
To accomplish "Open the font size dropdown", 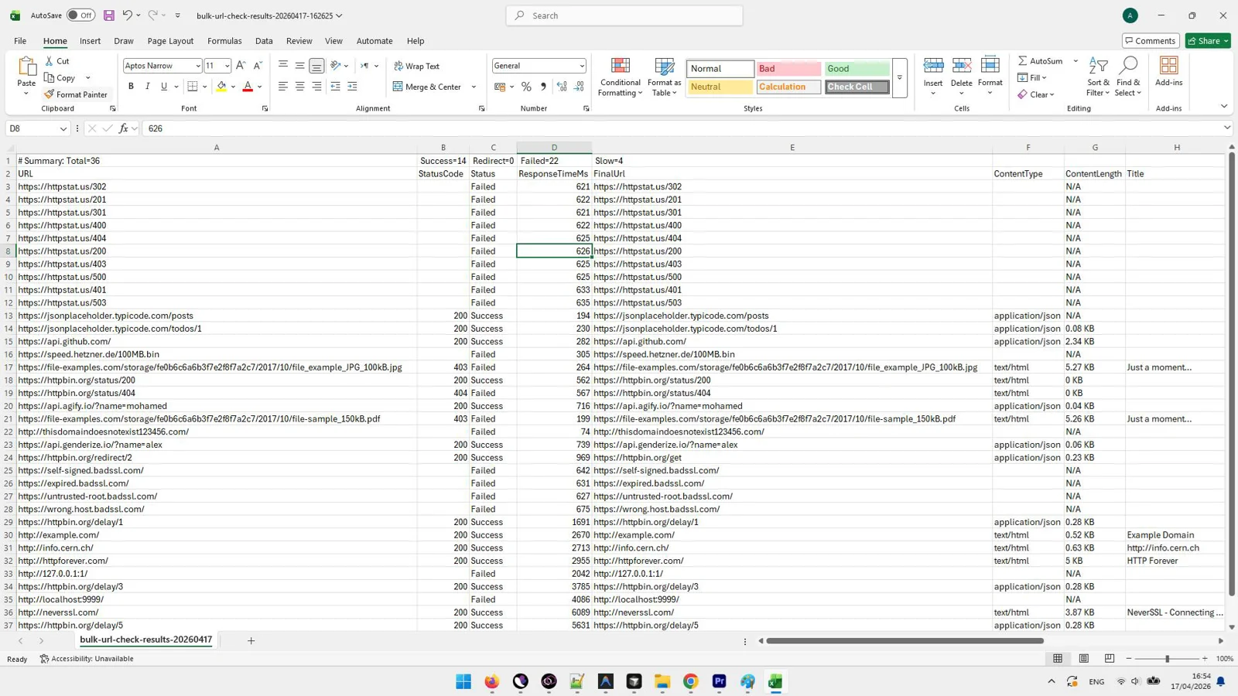I will 227,66.
